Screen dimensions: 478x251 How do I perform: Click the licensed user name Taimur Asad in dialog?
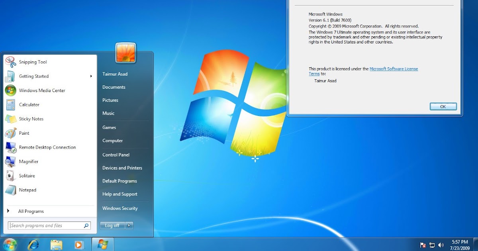tap(325, 81)
